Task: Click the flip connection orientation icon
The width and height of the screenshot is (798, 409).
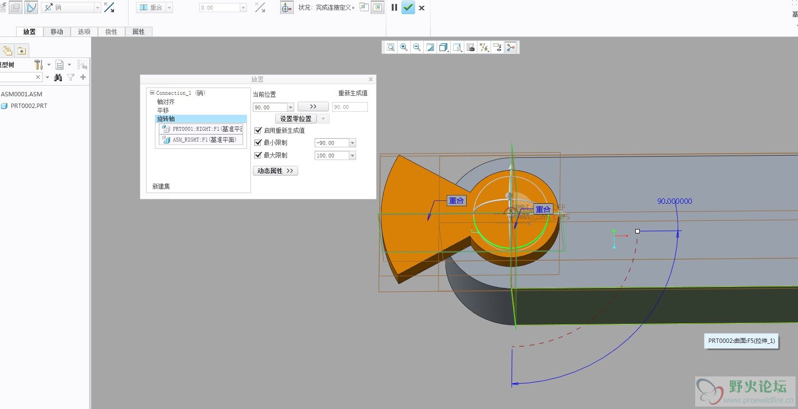Action: click(x=110, y=8)
